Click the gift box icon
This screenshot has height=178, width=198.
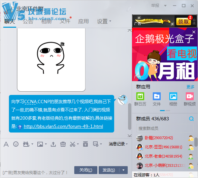point(64,144)
